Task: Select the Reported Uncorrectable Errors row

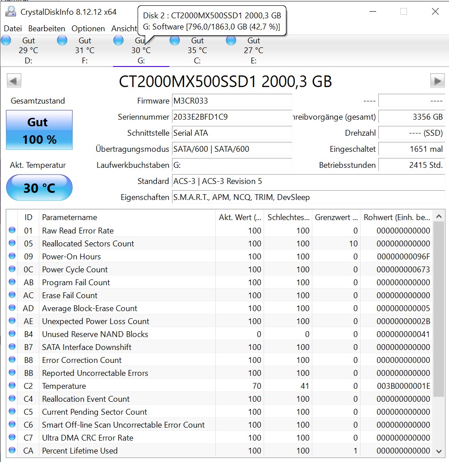Action: [x=219, y=373]
